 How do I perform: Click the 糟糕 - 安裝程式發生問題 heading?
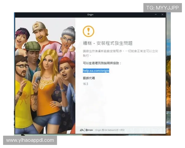tap(108, 43)
